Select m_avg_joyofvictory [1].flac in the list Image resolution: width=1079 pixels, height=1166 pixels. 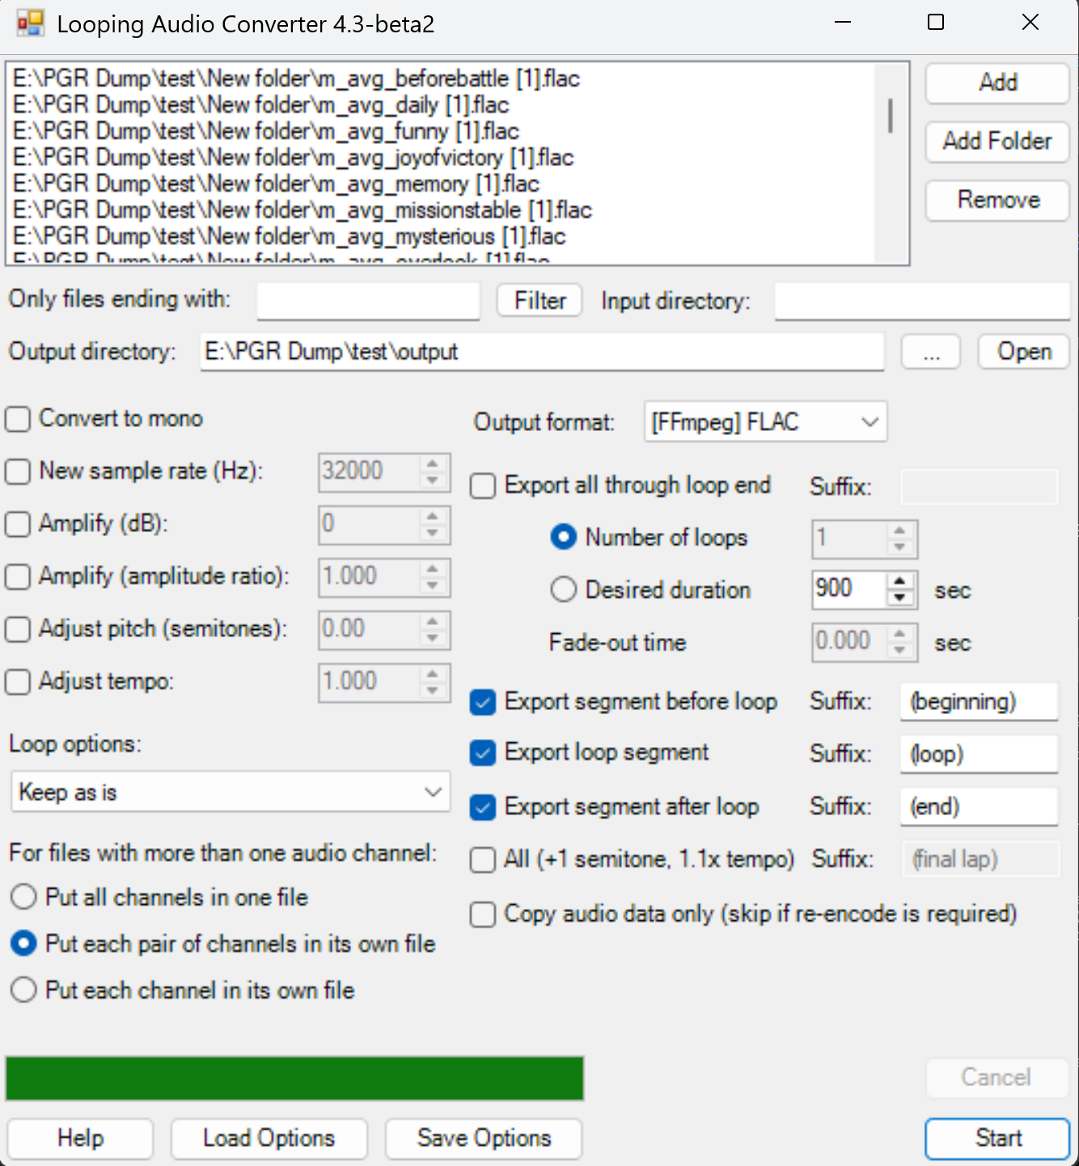[x=293, y=158]
